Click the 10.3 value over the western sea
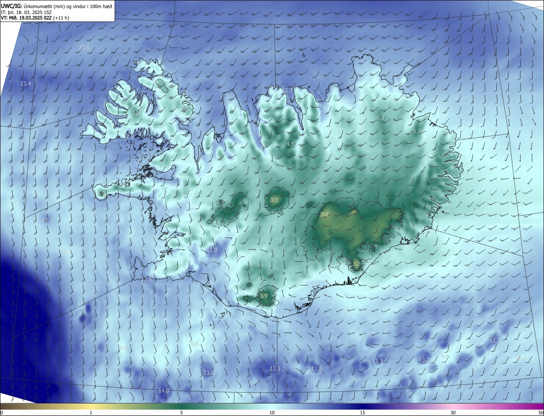The width and height of the screenshot is (544, 416). pyautogui.click(x=66, y=252)
